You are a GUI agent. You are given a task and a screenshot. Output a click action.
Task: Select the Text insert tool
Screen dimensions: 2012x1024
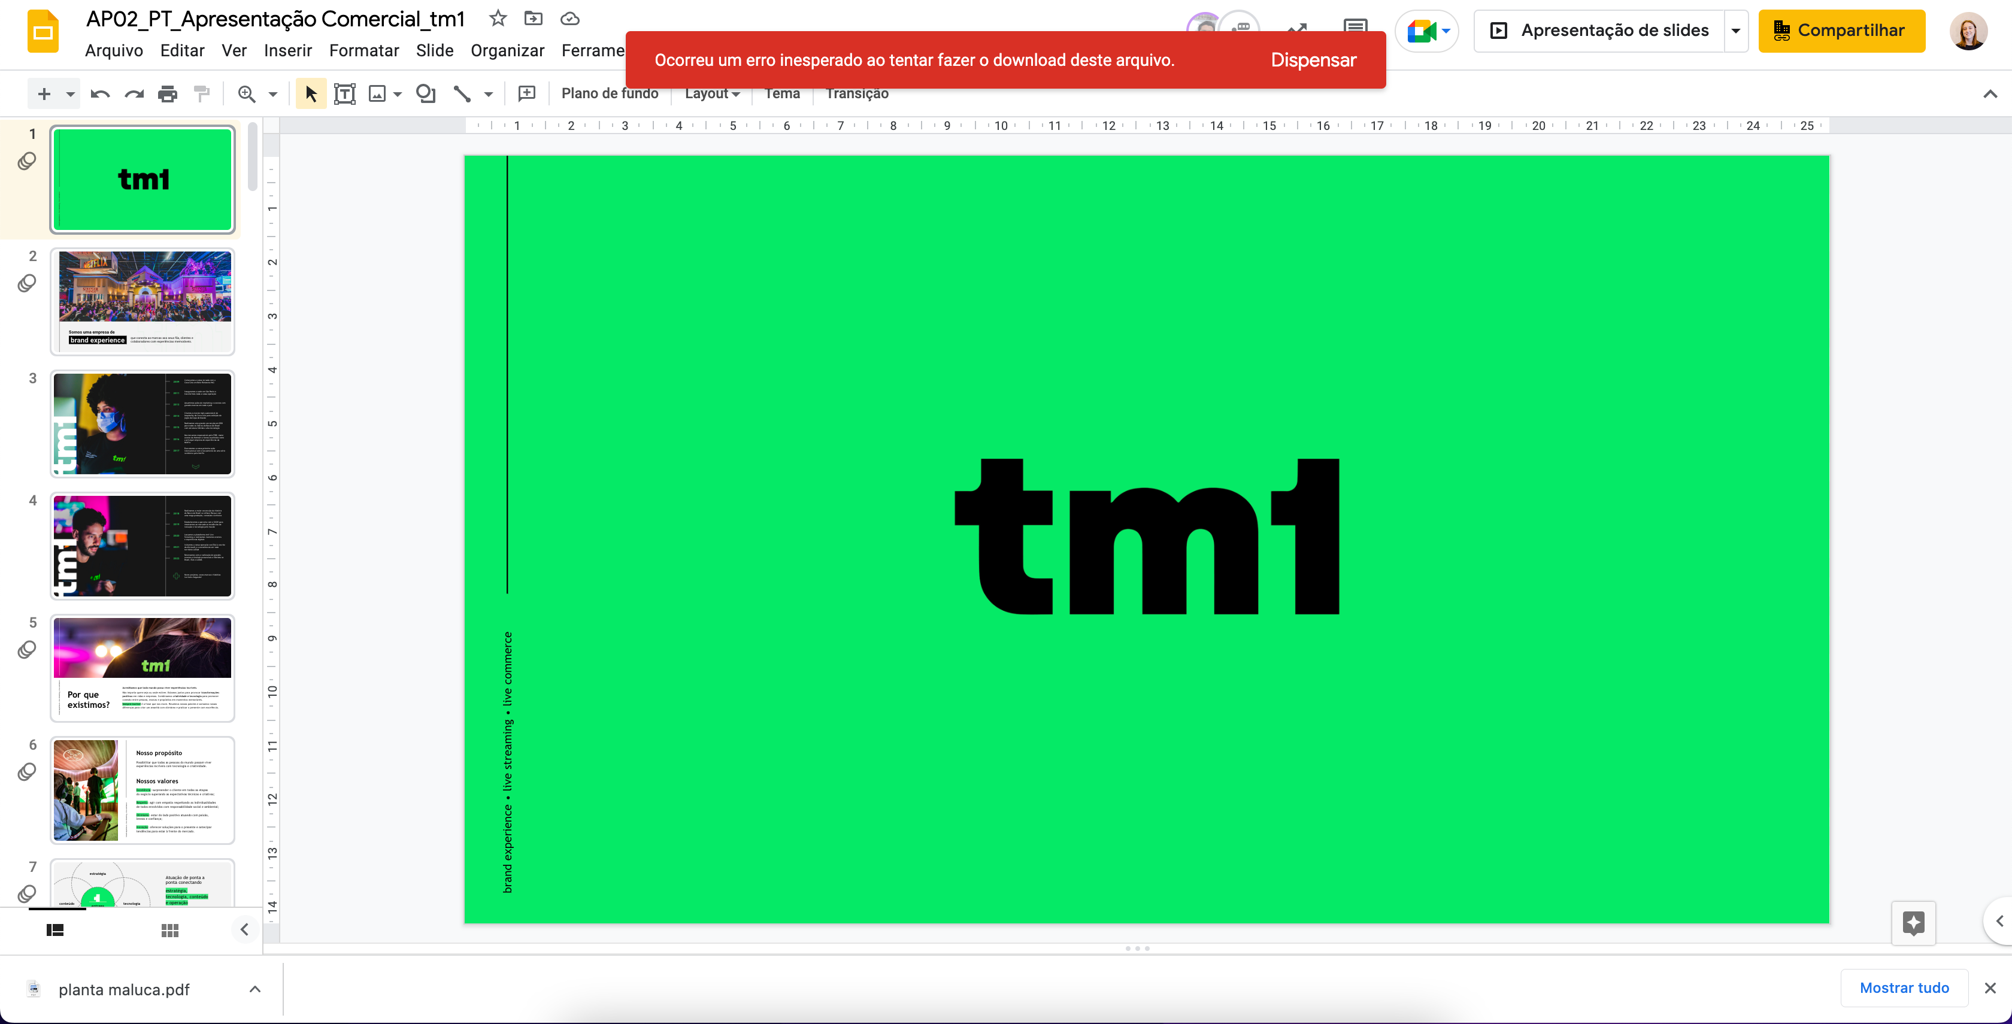coord(343,94)
